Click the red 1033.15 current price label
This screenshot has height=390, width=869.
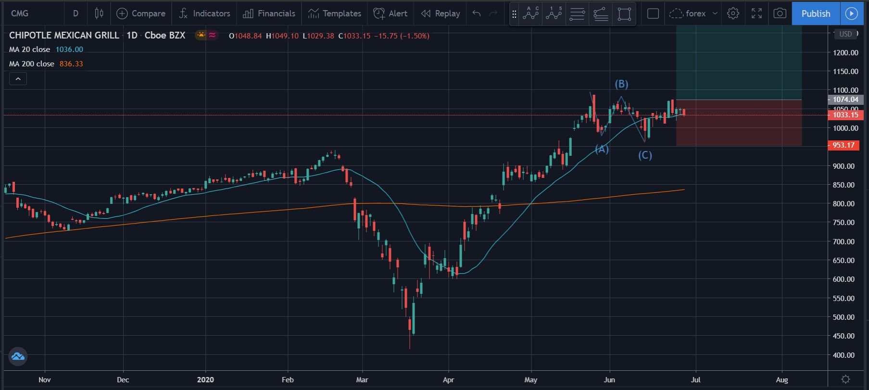click(x=845, y=115)
